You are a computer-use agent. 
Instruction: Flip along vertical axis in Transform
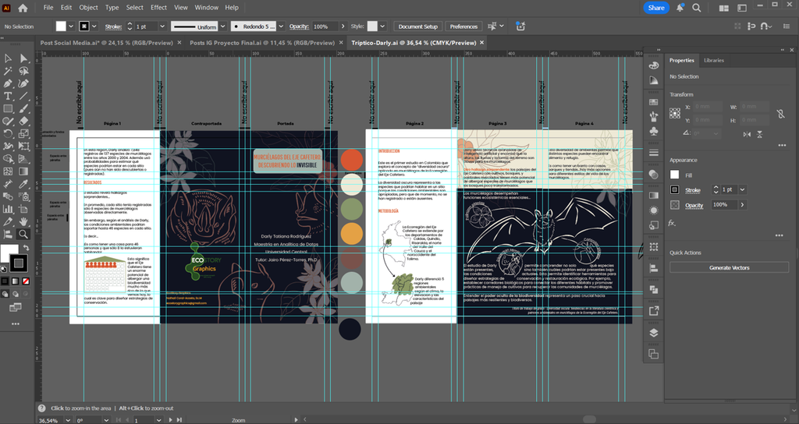[760, 134]
